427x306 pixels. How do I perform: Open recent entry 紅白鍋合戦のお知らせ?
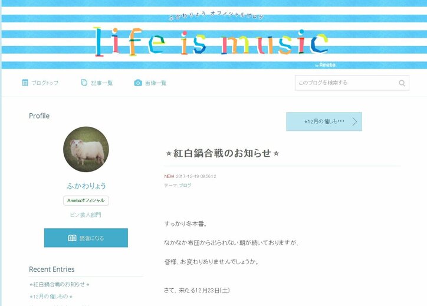point(60,284)
